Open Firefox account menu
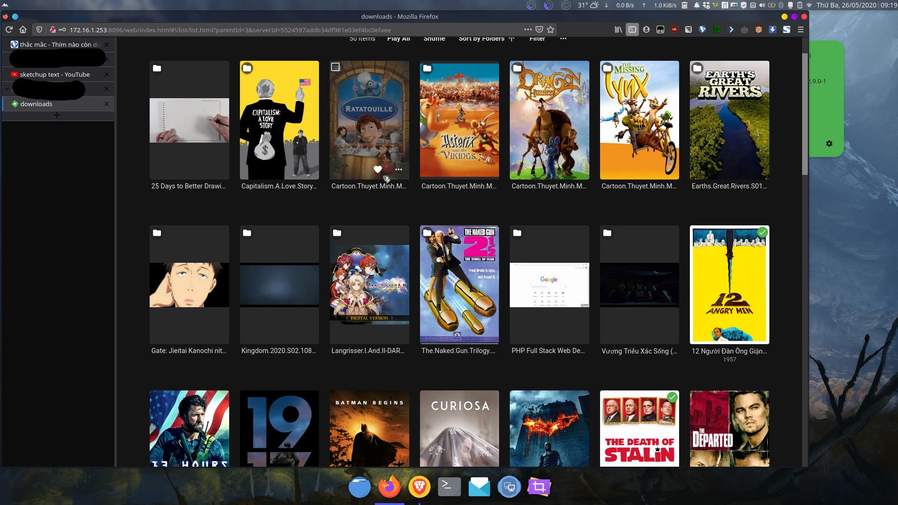 coord(646,29)
